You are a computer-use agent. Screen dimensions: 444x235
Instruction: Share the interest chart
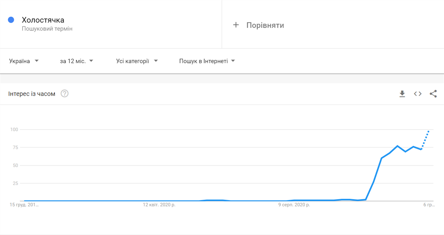pos(433,94)
